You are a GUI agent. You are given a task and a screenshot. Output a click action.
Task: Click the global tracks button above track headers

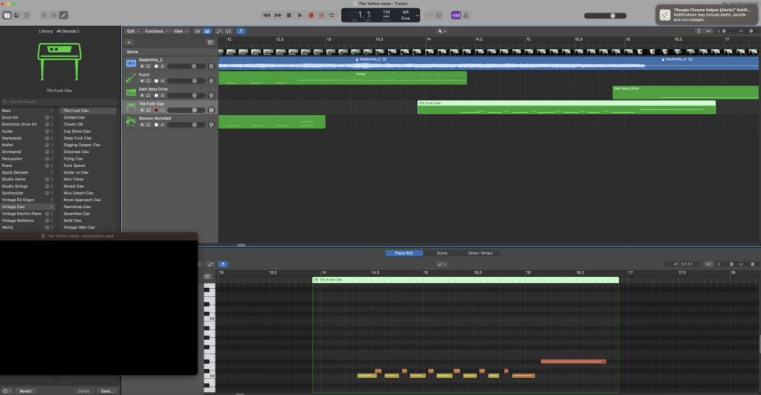pyautogui.click(x=210, y=42)
